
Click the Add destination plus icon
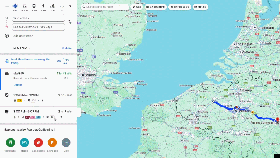[x=7, y=36]
